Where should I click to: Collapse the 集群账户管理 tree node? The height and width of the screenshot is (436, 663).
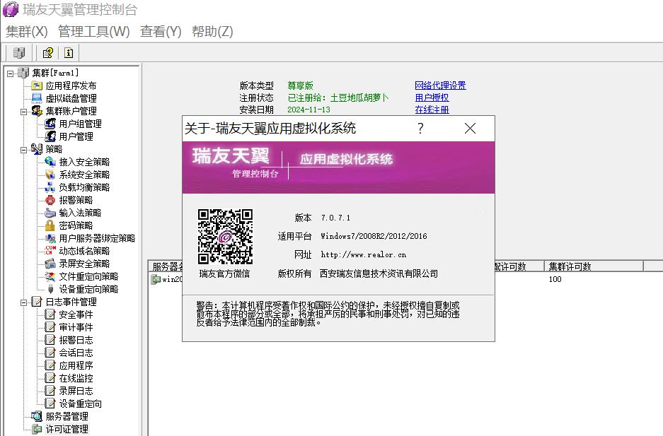click(23, 111)
